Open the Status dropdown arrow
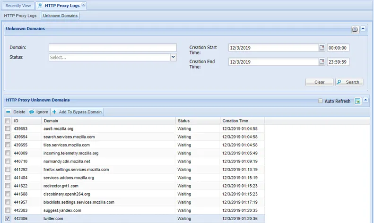This screenshot has height=223, width=374. coord(173,57)
